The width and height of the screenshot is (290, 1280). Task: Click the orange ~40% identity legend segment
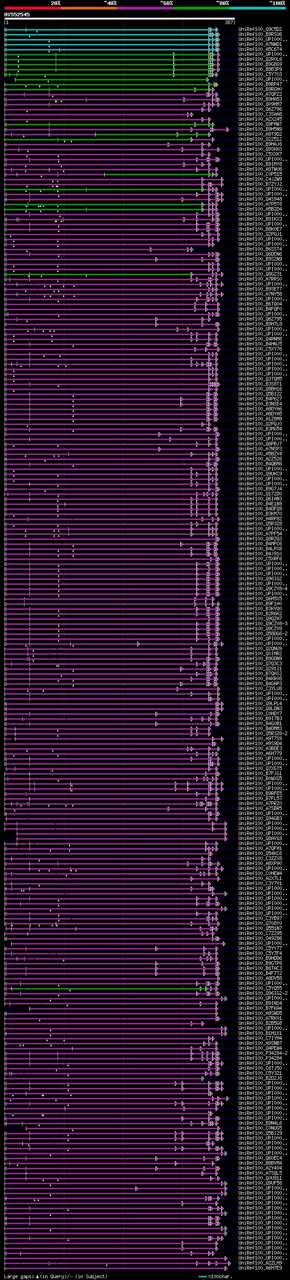pos(89,8)
